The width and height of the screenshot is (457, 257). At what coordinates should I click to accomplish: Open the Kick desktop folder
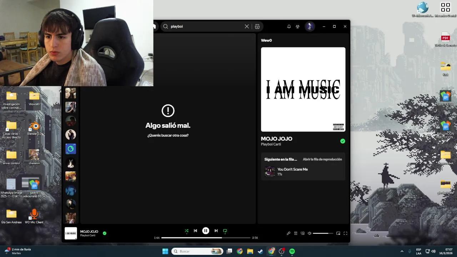446,69
